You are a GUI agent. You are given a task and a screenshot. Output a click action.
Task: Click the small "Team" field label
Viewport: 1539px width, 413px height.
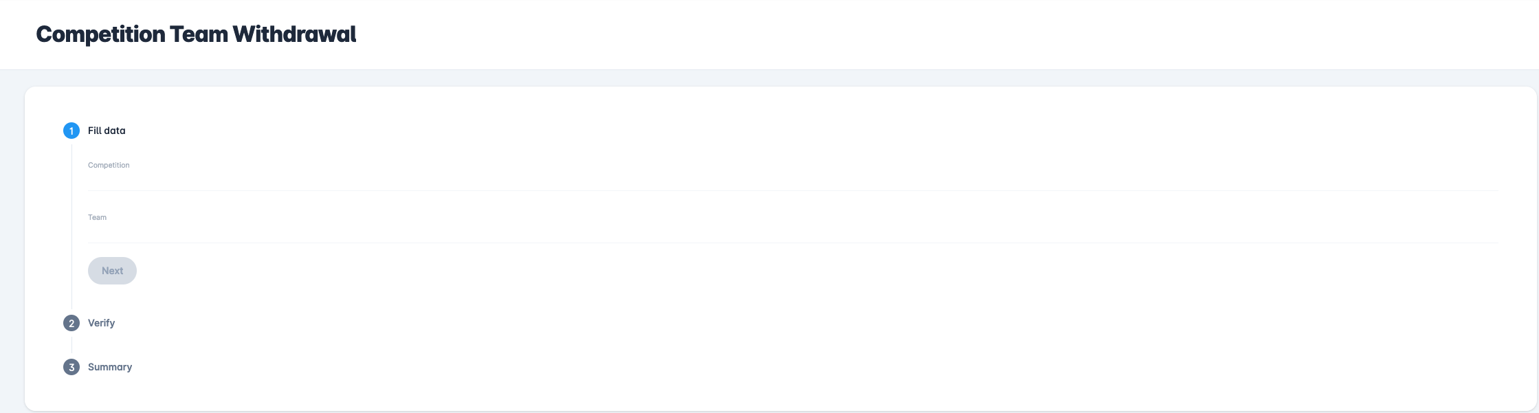(x=97, y=217)
